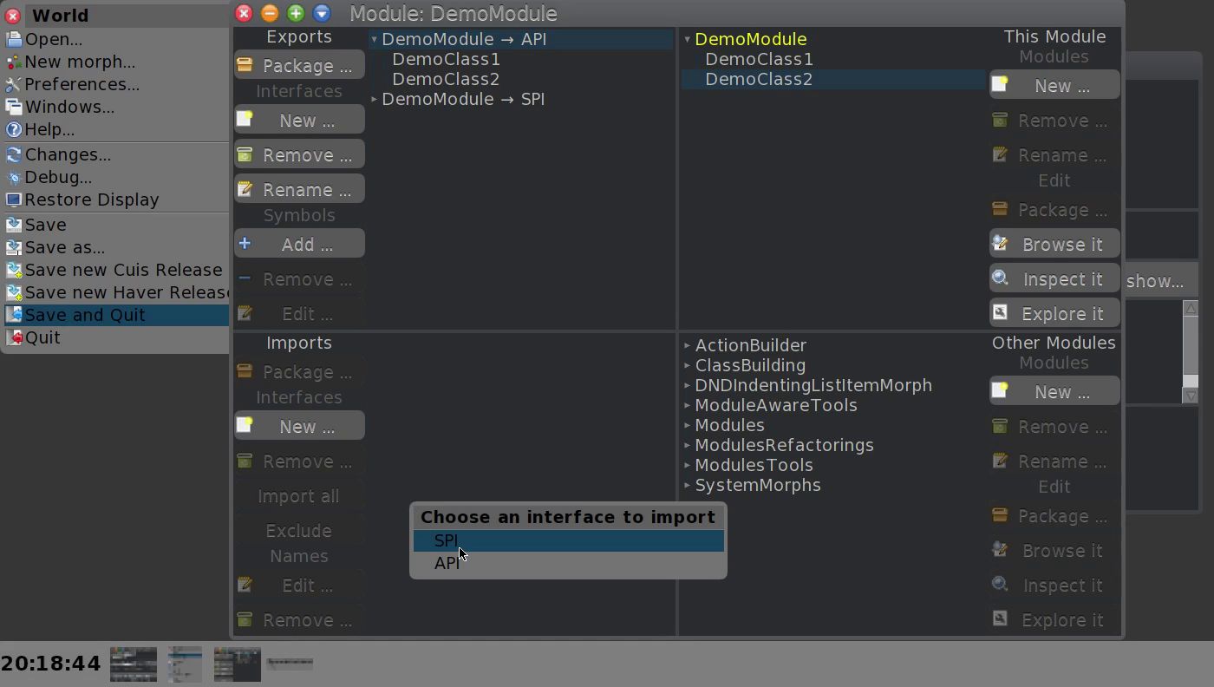This screenshot has height=687, width=1214.
Task: Expand the ActionBuilder module entry
Action: (686, 345)
